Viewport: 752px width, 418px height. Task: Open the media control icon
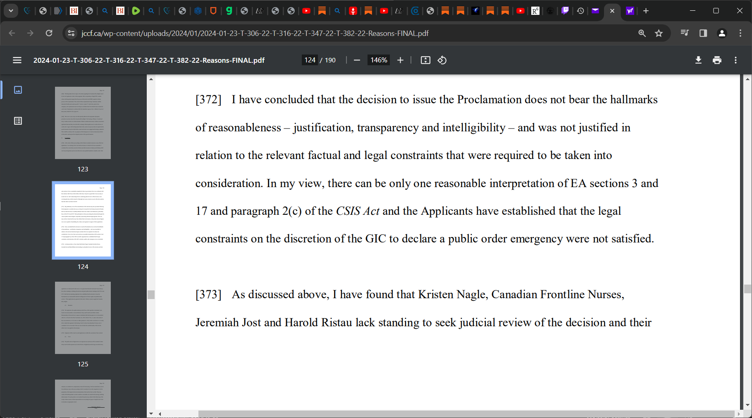click(685, 33)
